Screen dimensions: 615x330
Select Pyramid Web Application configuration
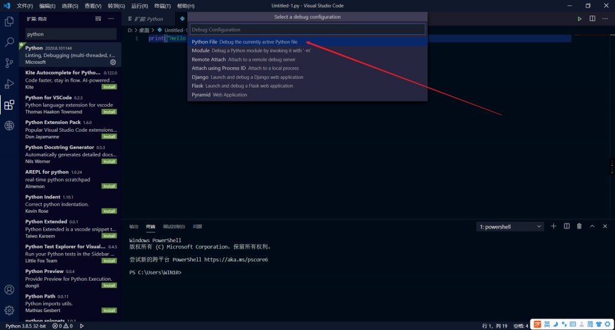(x=307, y=95)
